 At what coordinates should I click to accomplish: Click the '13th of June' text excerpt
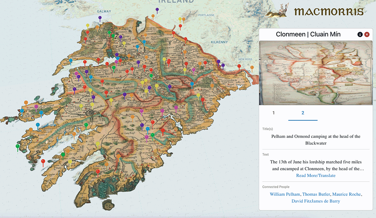[x=317, y=165]
